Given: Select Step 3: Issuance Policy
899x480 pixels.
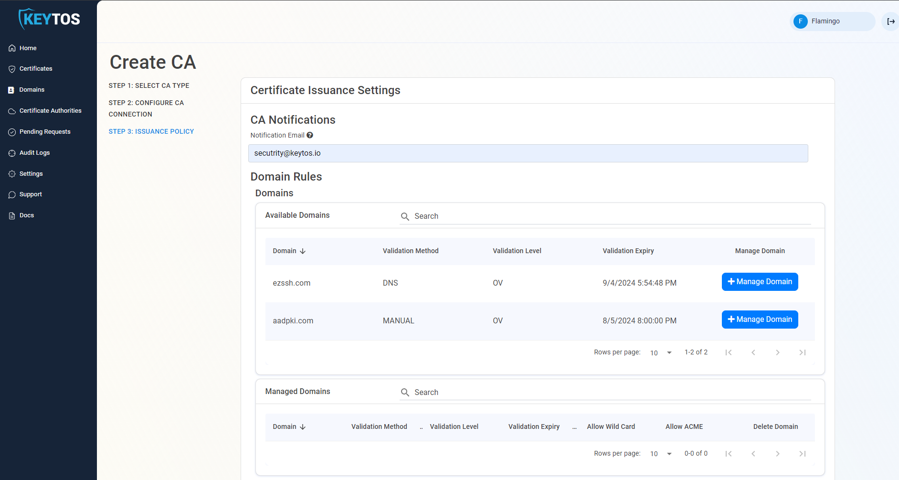Looking at the screenshot, I should [151, 131].
